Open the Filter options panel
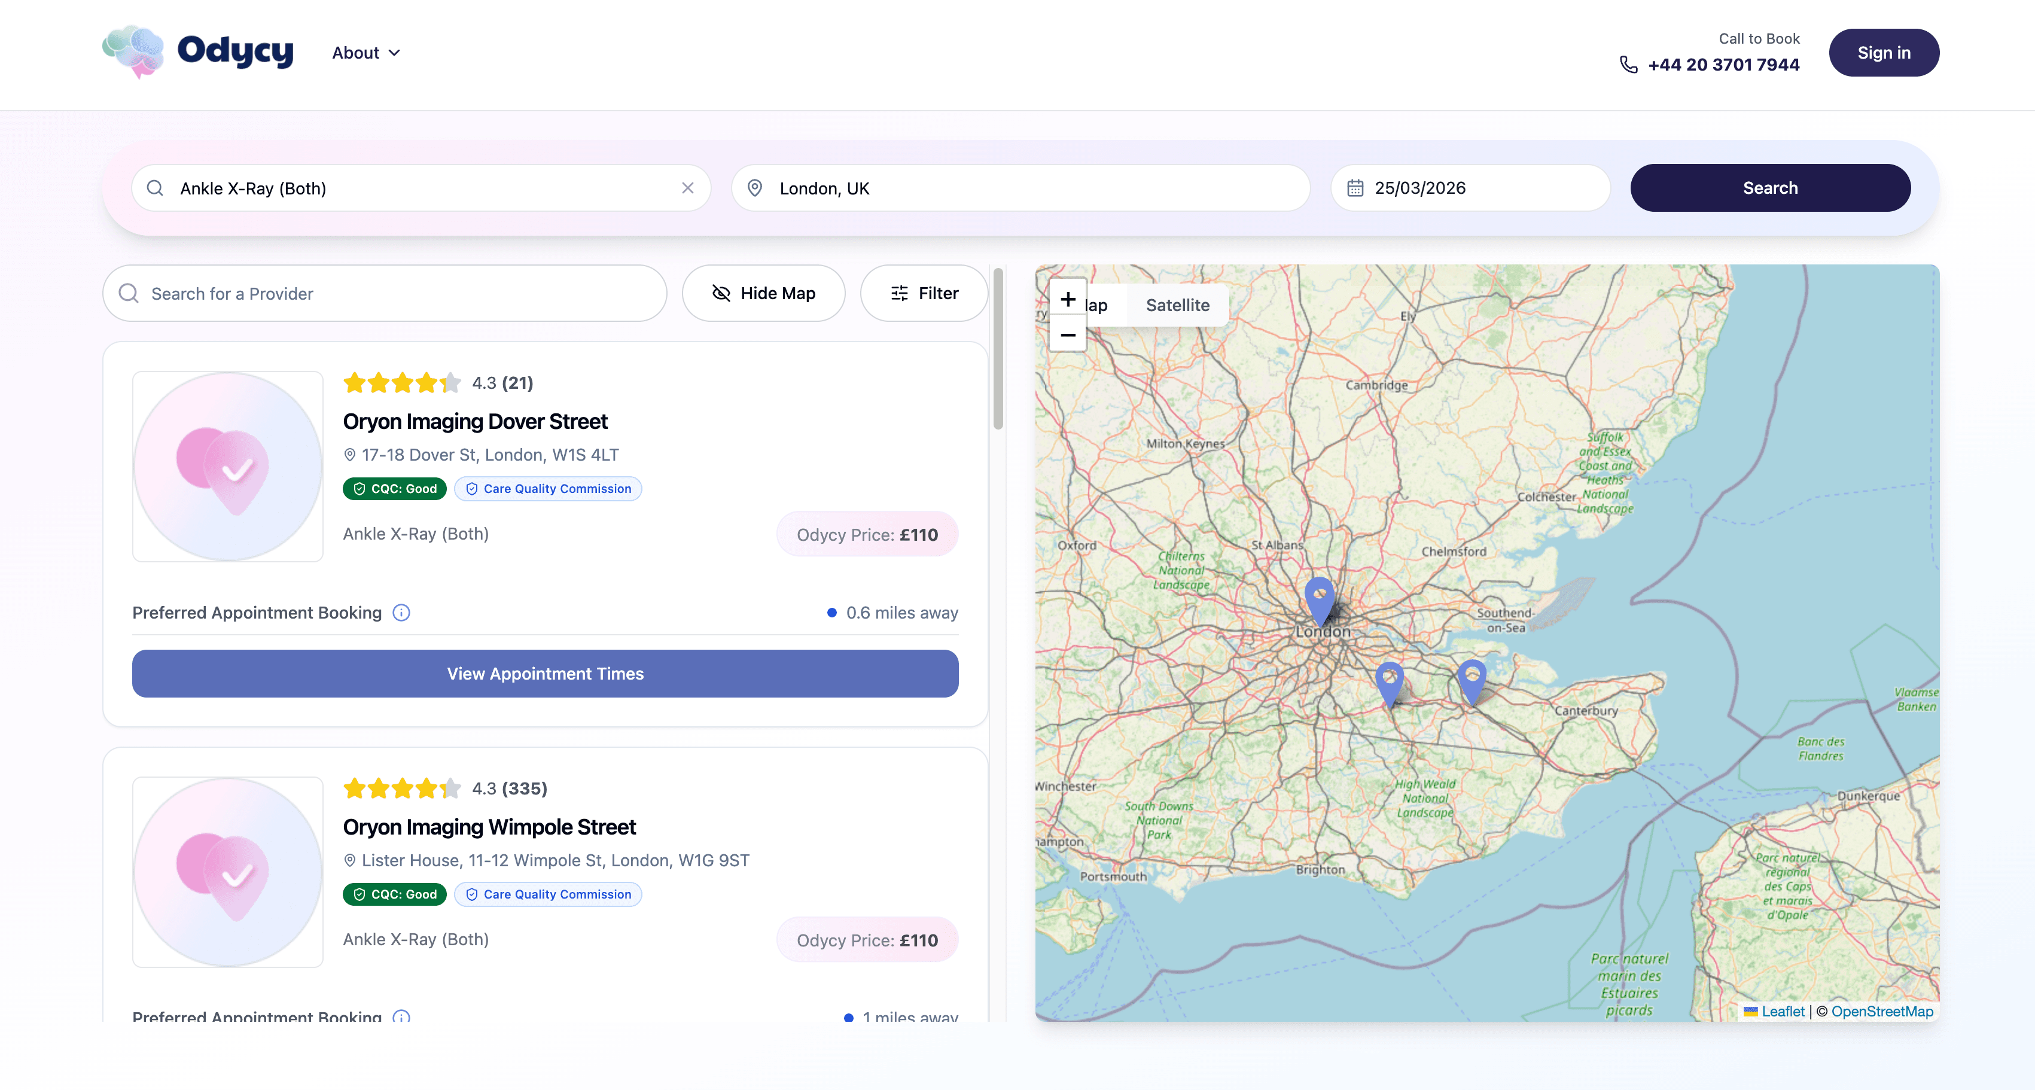 click(924, 294)
